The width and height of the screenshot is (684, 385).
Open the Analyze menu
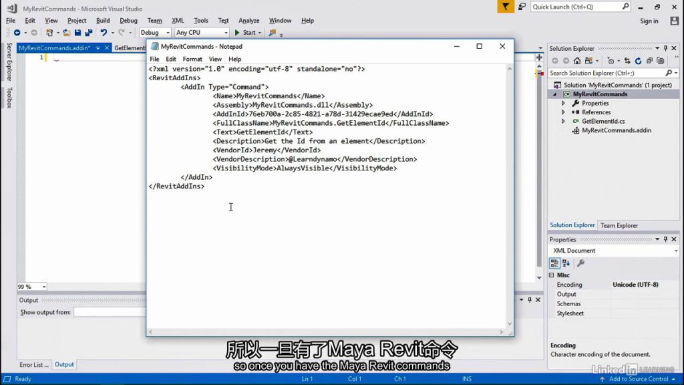click(248, 21)
